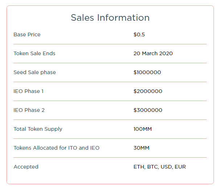Click the 20 March 2020 date
The image size is (219, 190).
pos(153,53)
